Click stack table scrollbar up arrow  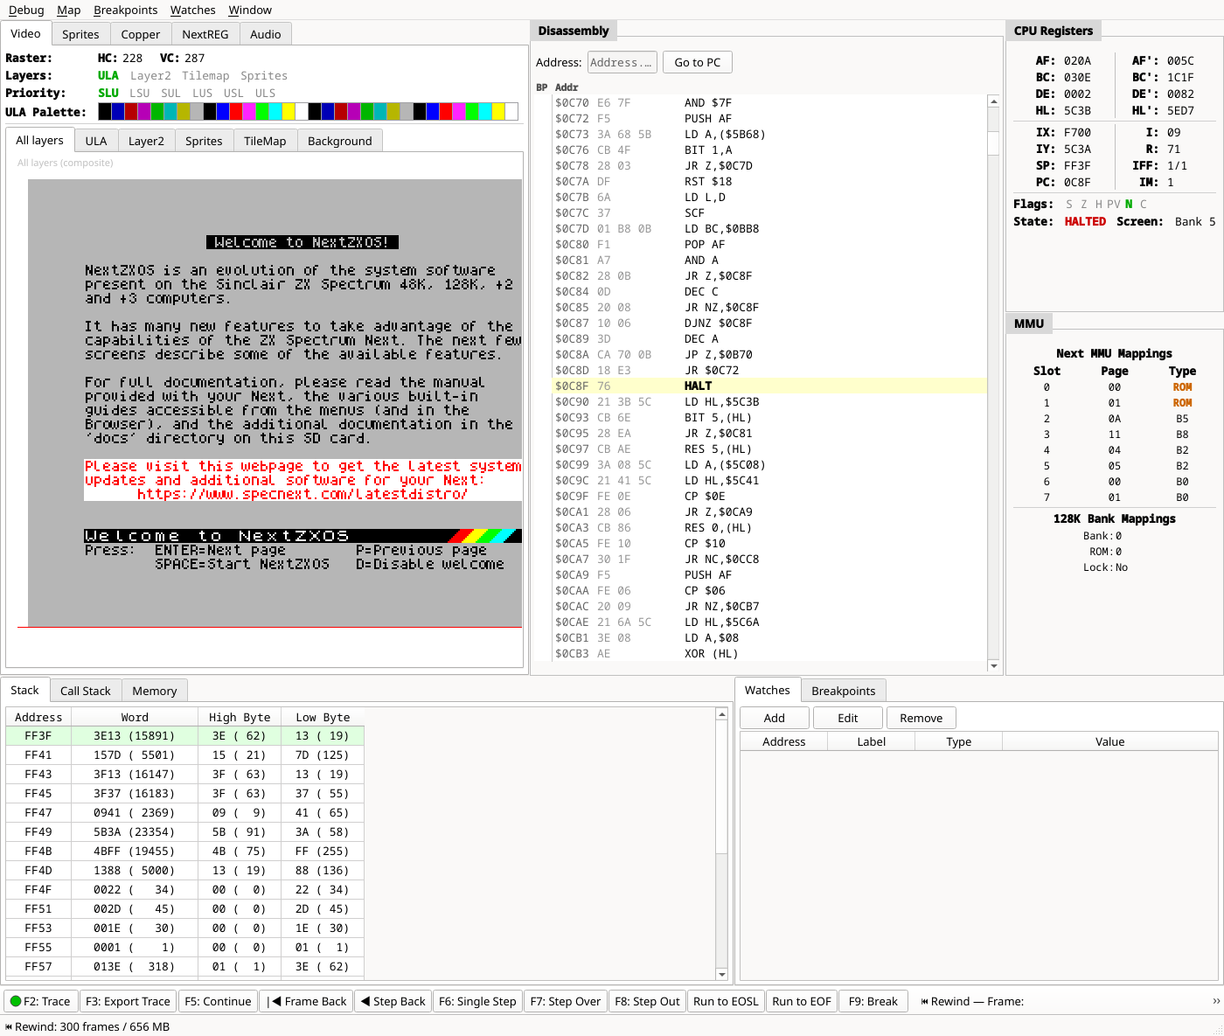pyautogui.click(x=721, y=714)
